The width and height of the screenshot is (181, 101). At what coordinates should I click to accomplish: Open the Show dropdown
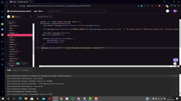(x=39, y=11)
